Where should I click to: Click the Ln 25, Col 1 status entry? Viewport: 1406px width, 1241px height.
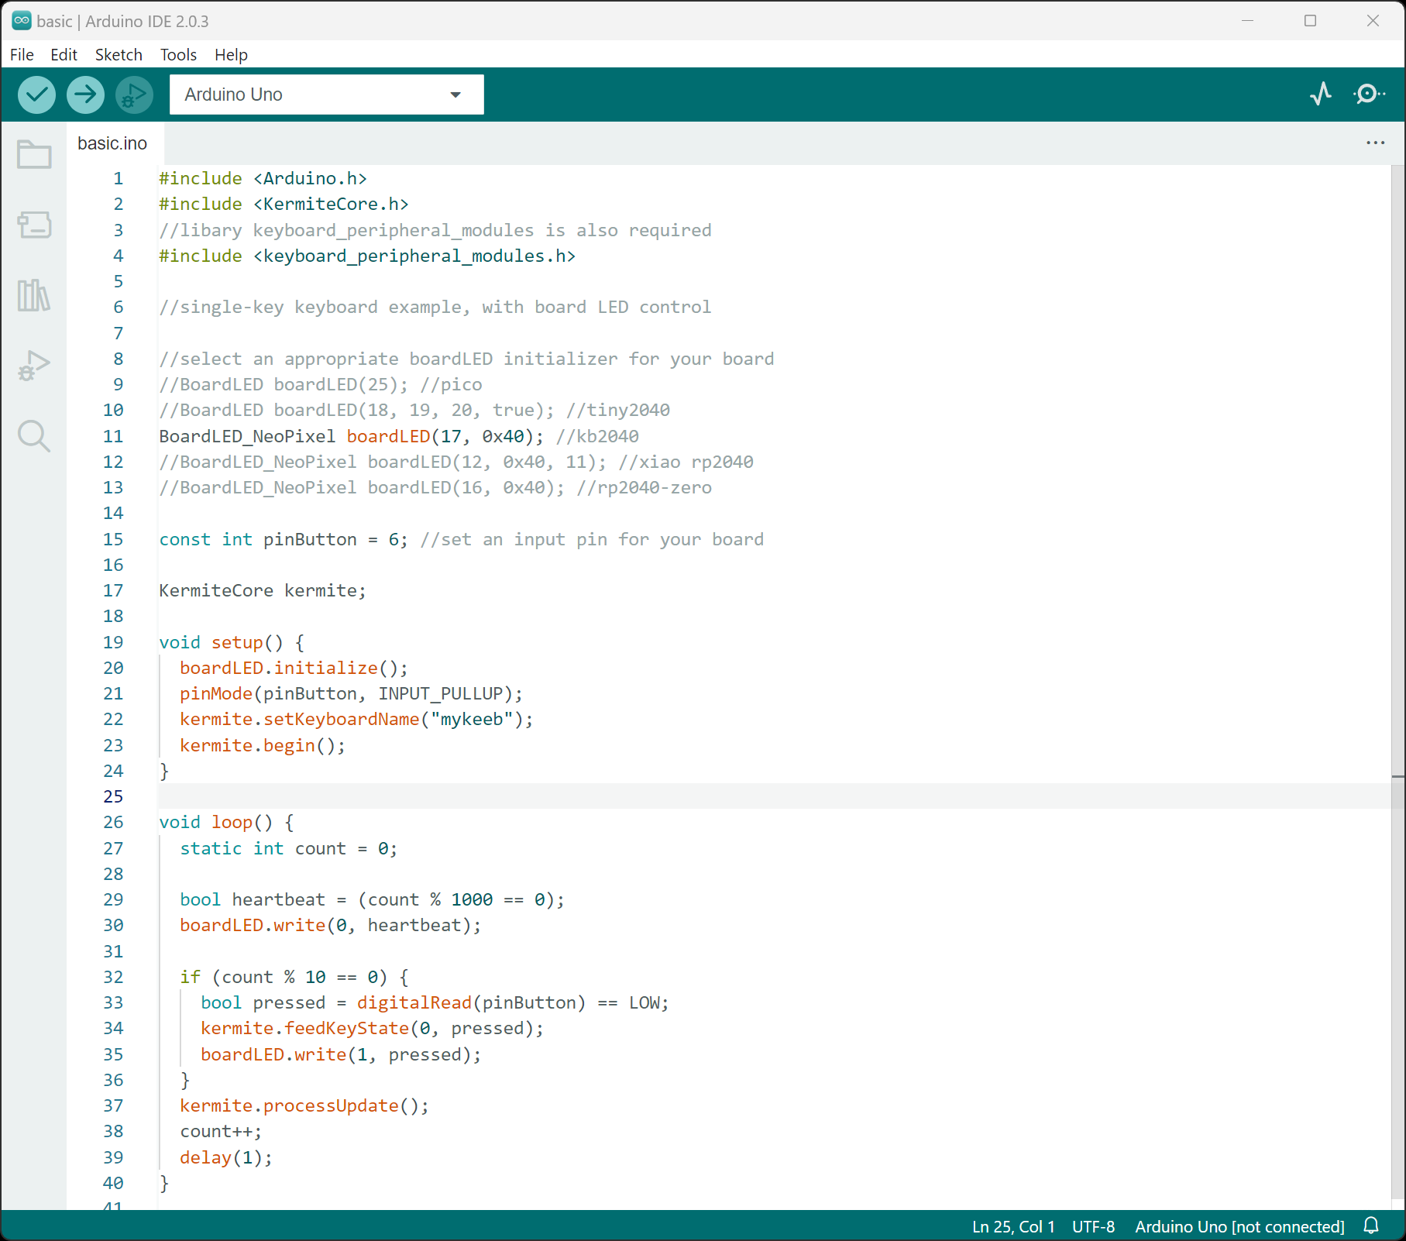point(1013,1226)
